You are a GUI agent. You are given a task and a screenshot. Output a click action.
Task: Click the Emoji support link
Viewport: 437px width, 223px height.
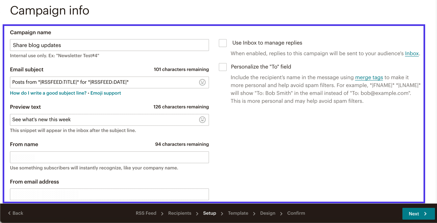pos(106,93)
